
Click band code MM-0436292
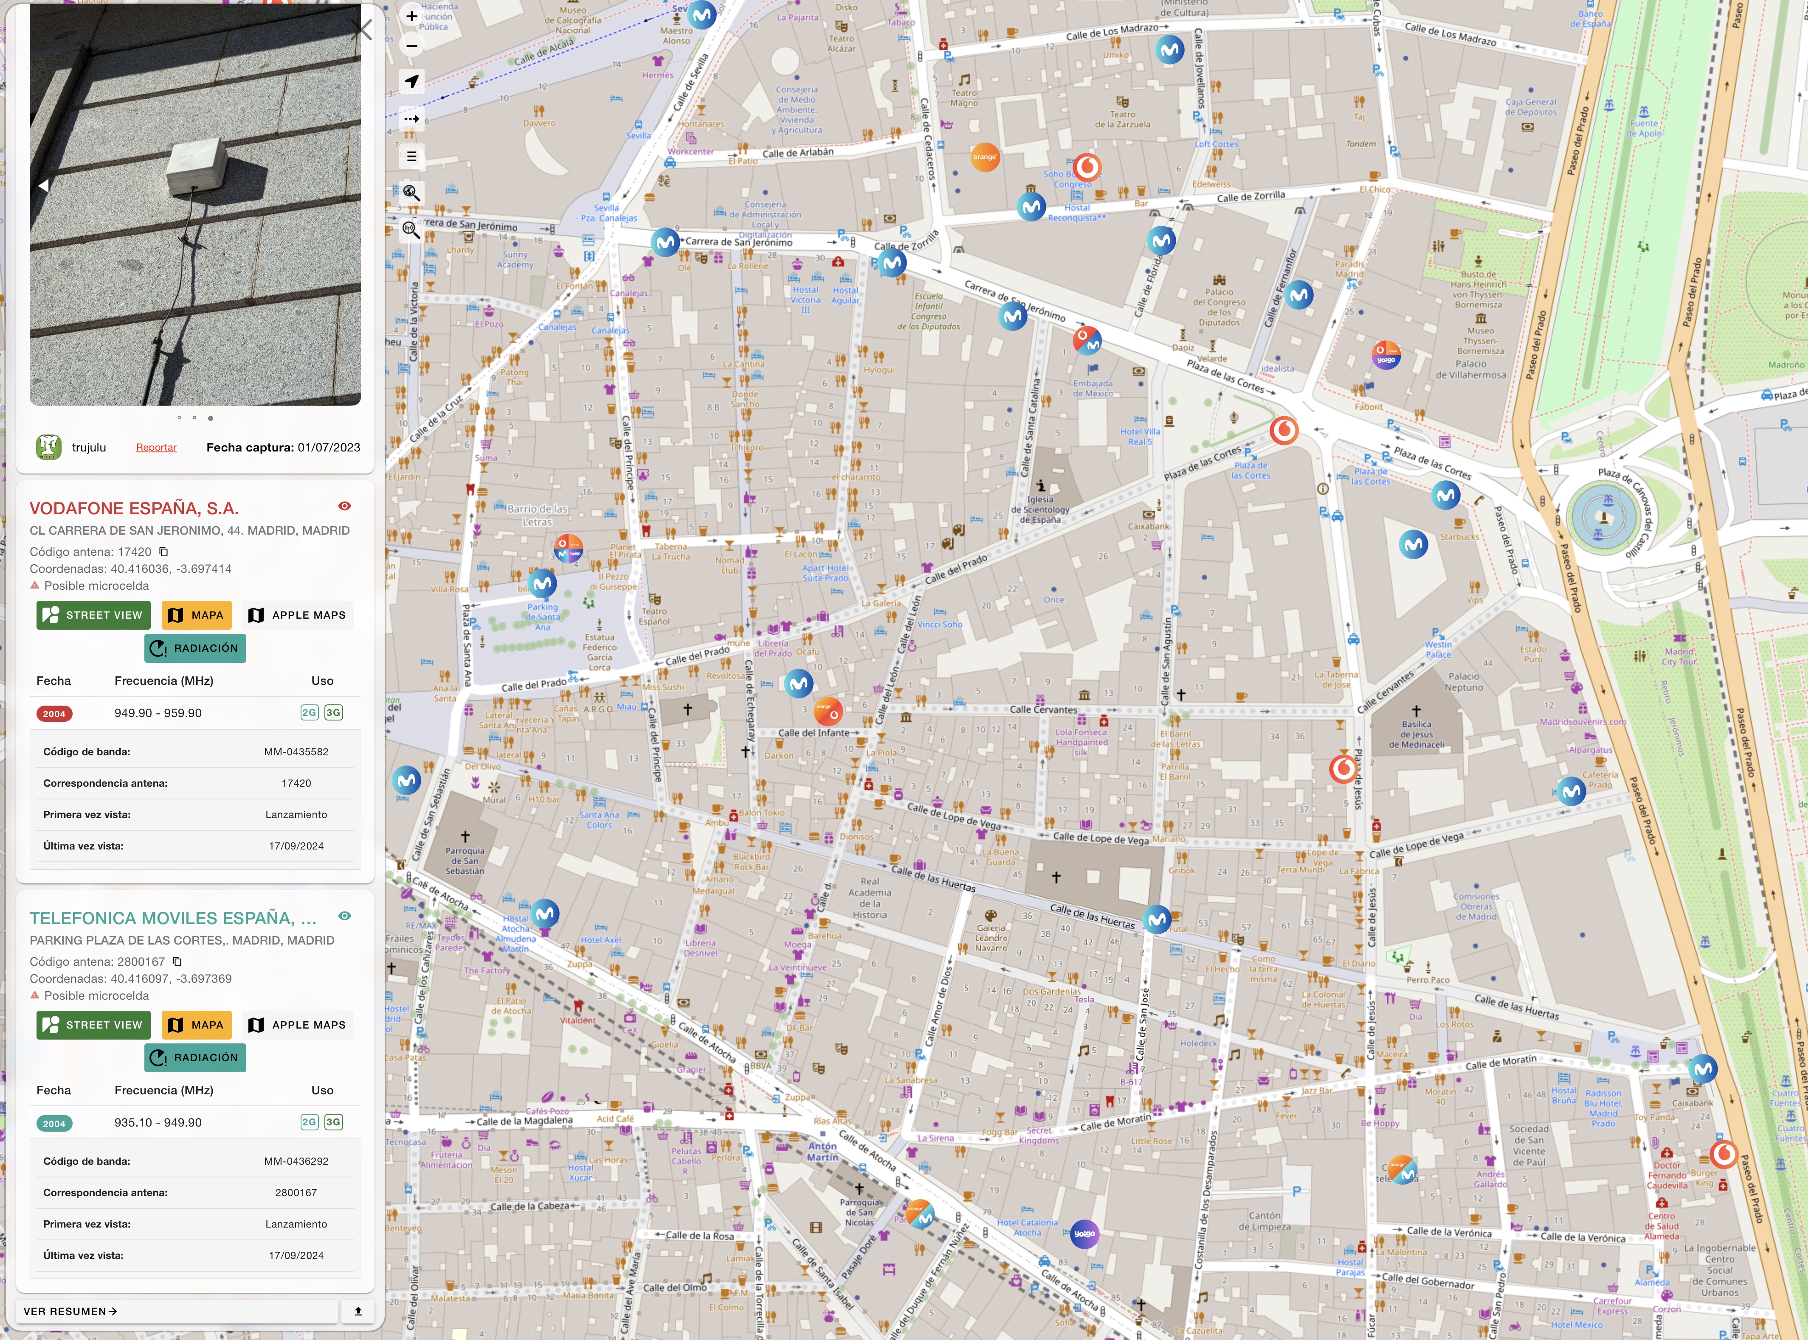click(x=296, y=1161)
